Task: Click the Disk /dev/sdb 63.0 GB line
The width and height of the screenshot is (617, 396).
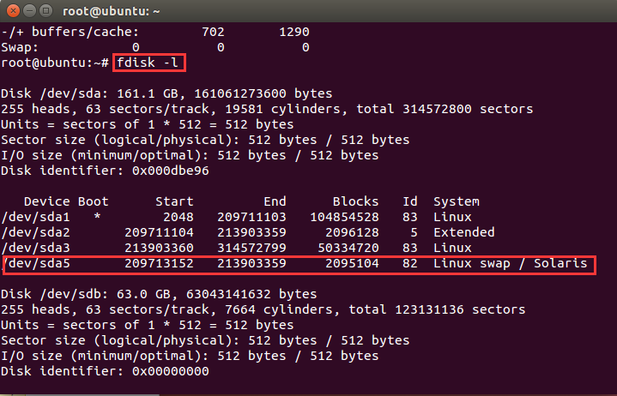Action: coord(159,294)
